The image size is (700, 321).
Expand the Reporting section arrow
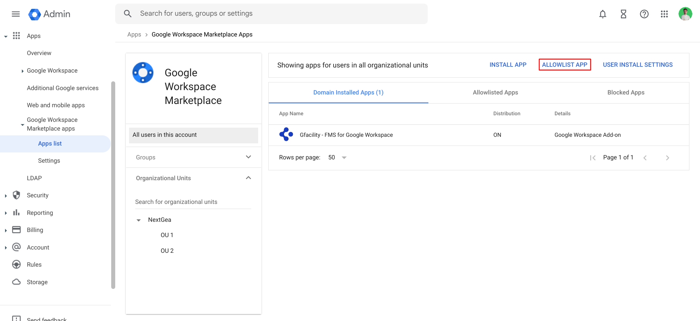[6, 213]
